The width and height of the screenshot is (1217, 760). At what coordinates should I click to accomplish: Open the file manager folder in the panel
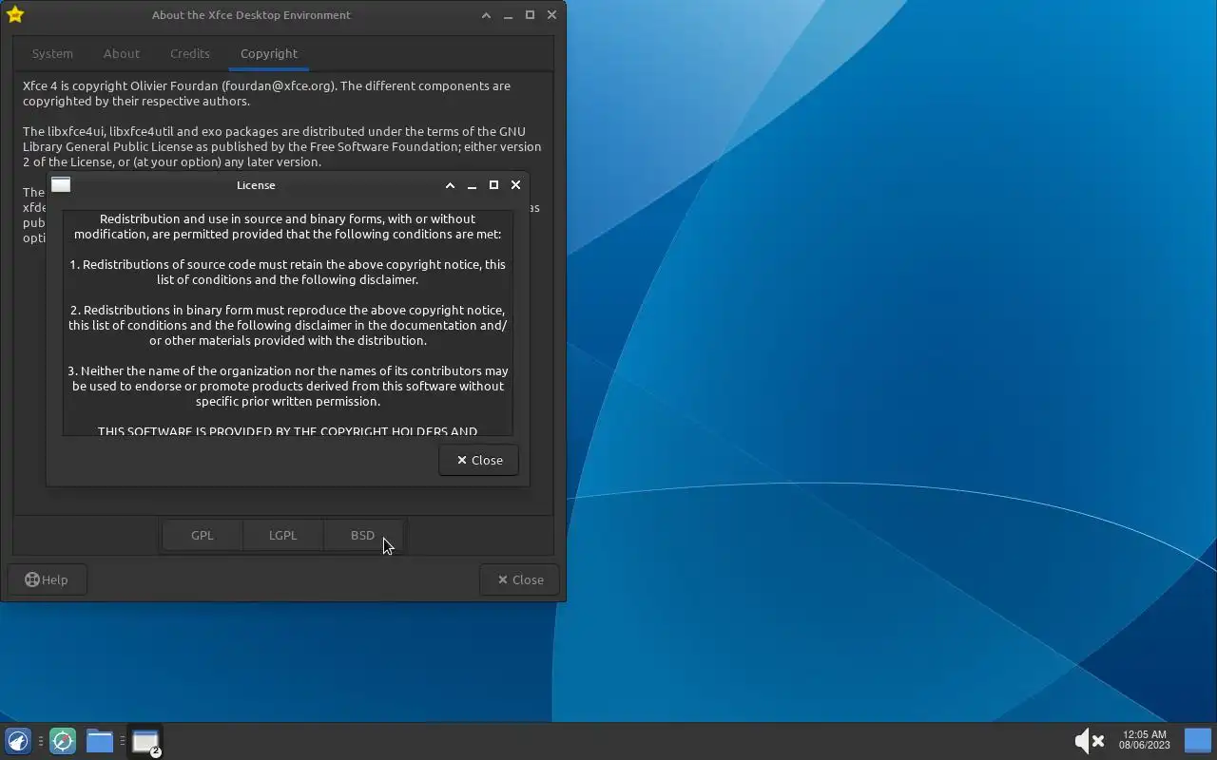click(100, 741)
